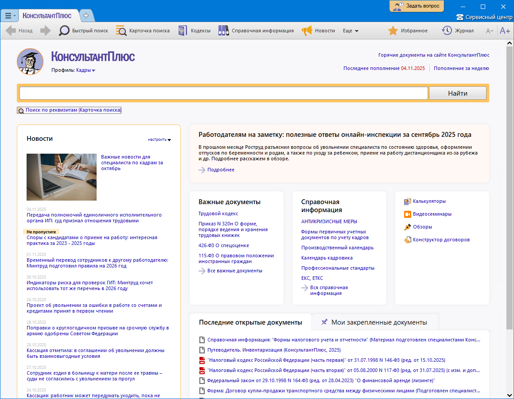514x399 pixels.
Task: Open Калькуляторы icon link
Action: (x=408, y=201)
